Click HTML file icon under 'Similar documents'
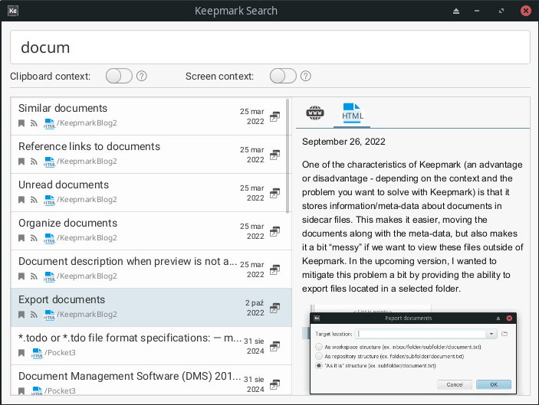 tap(49, 123)
